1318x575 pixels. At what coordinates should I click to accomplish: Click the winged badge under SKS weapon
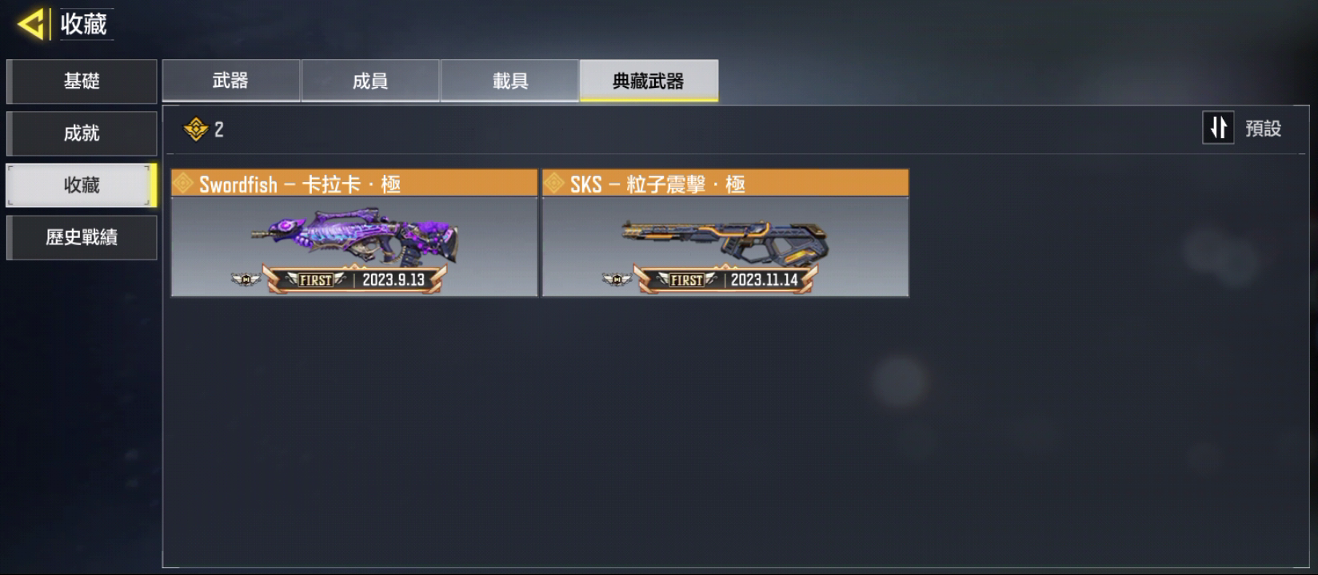pos(617,280)
